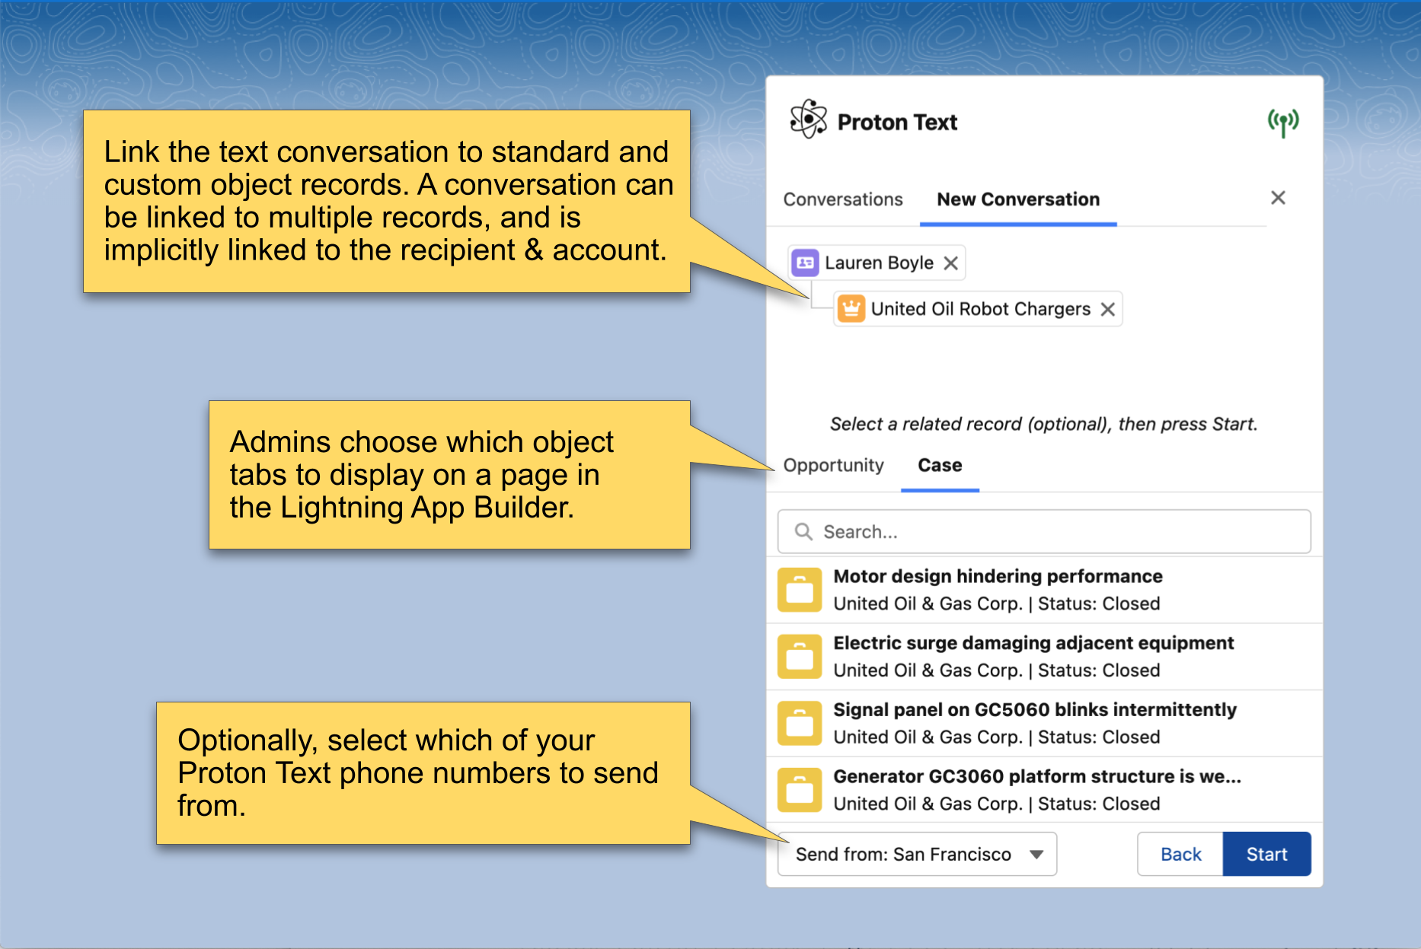Click case icon for Motor design hindering performance
The image size is (1421, 949).
tap(800, 590)
